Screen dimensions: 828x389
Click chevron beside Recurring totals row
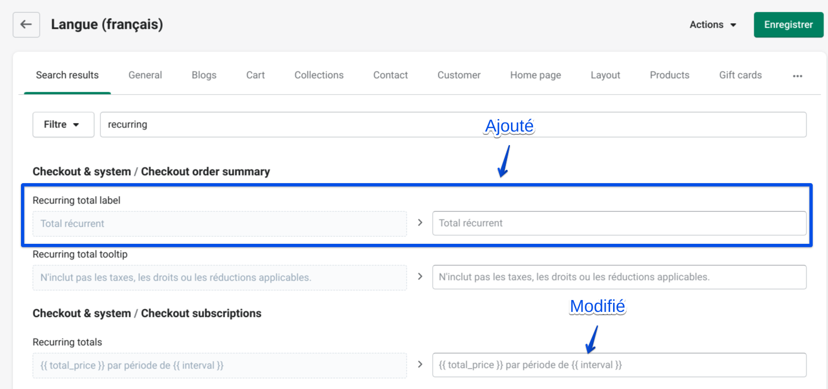pos(420,365)
